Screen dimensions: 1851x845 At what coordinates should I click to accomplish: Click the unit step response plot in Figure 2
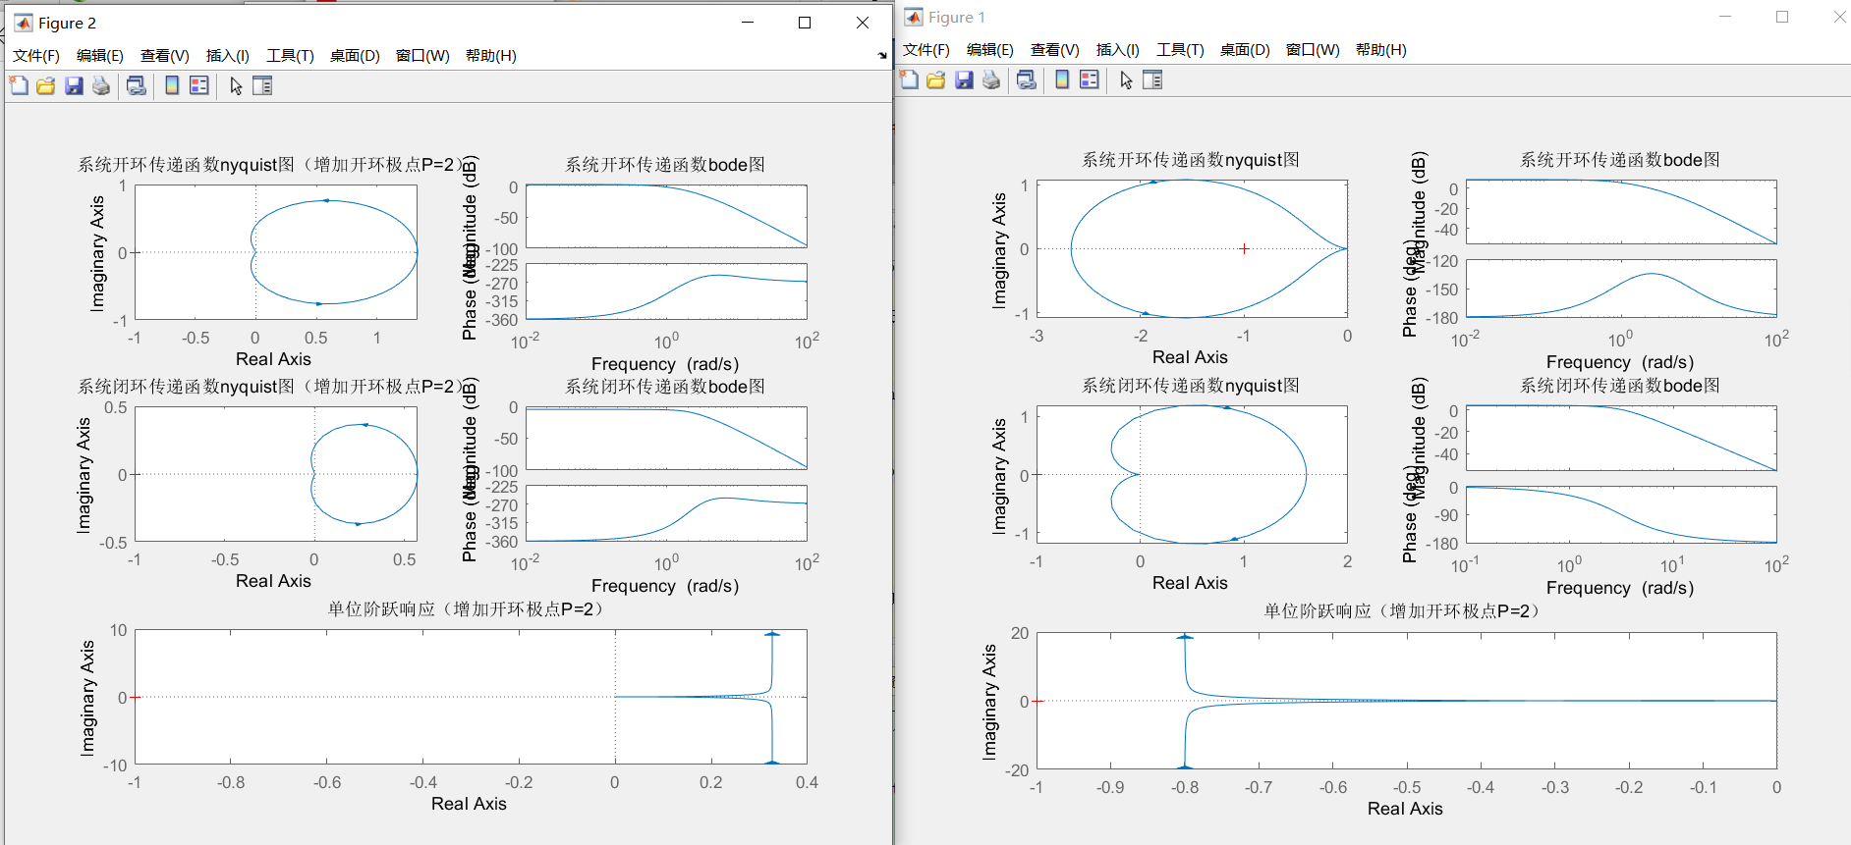click(x=471, y=697)
